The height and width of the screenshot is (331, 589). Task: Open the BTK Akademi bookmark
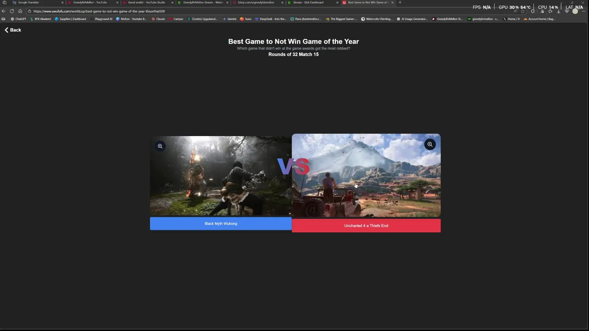40,19
